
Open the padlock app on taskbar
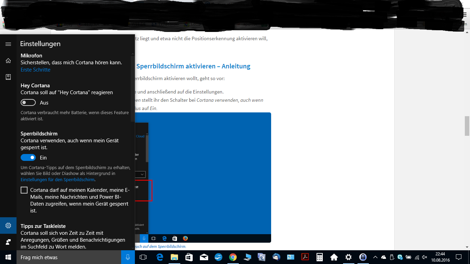point(363,257)
